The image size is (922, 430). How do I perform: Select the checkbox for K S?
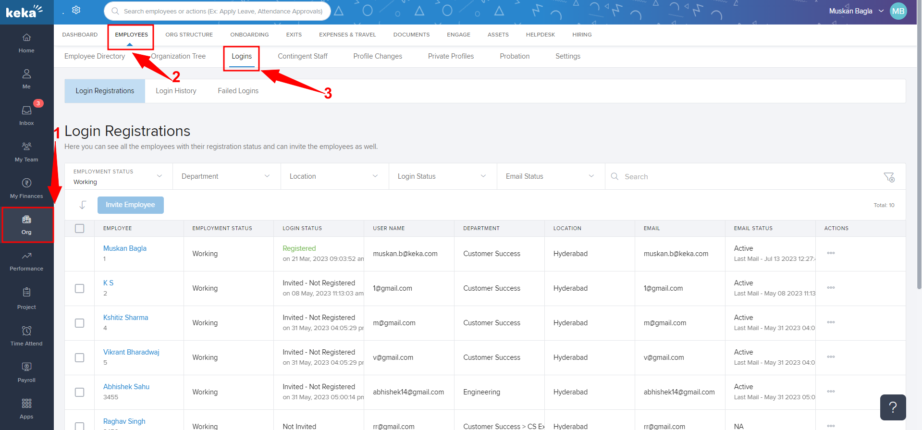80,288
